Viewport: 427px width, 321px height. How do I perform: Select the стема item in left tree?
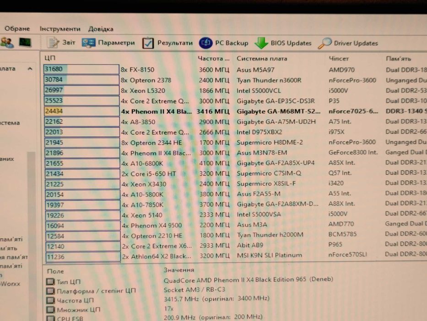pyautogui.click(x=10, y=123)
